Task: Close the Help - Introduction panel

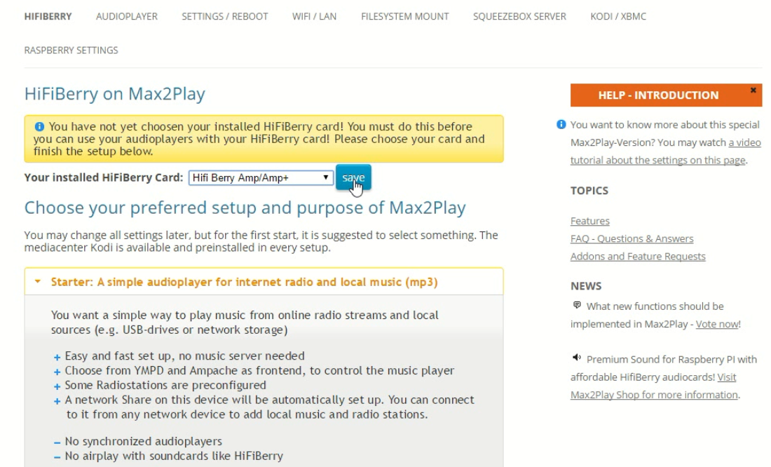Action: coord(753,90)
